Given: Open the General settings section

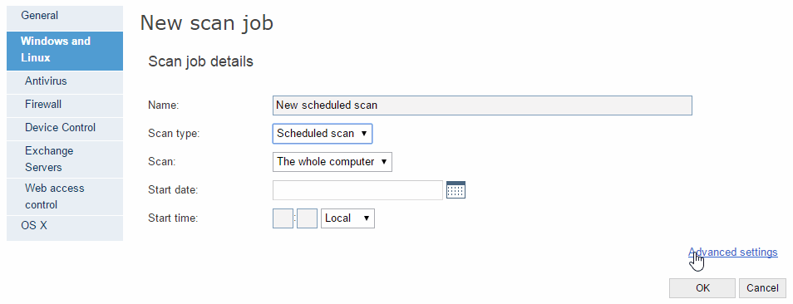Looking at the screenshot, I should pos(65,16).
